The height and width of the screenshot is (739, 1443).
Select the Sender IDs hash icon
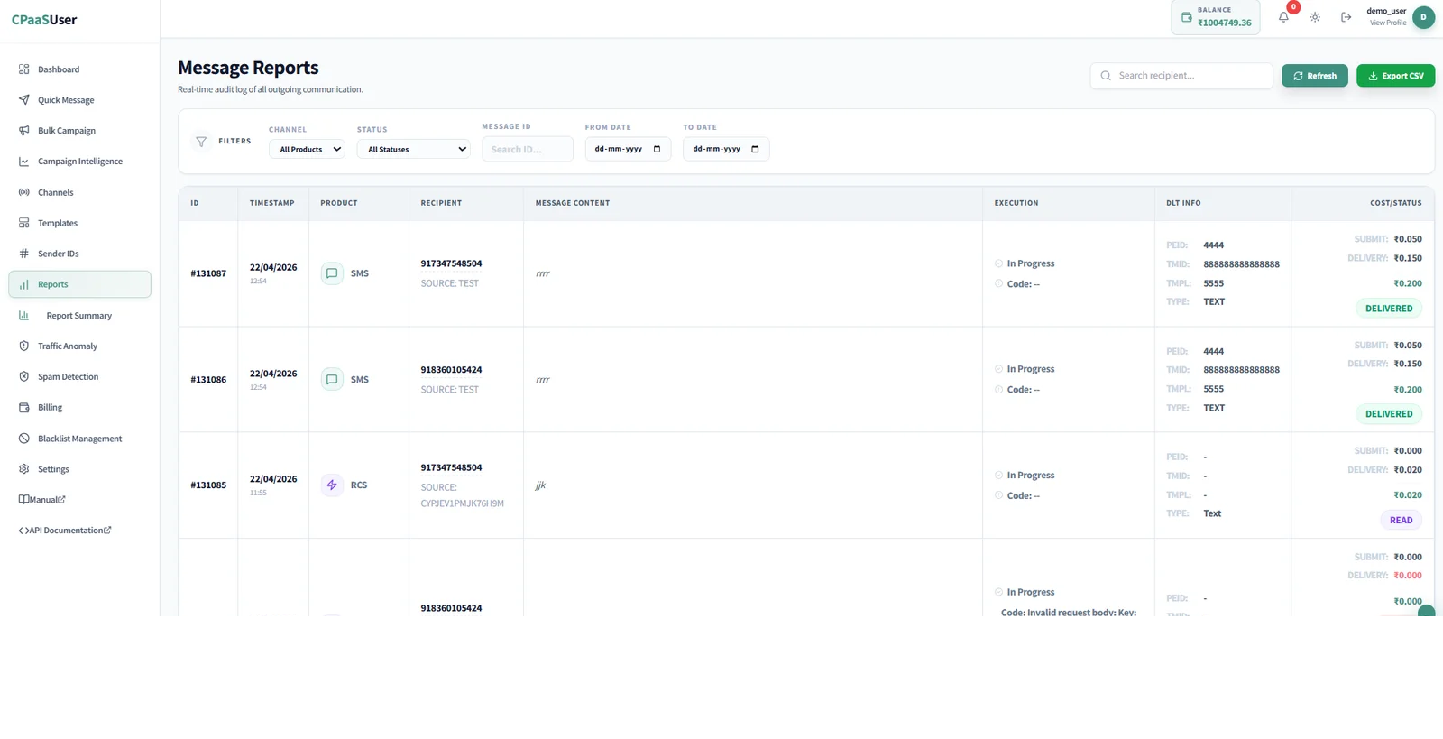tap(24, 254)
